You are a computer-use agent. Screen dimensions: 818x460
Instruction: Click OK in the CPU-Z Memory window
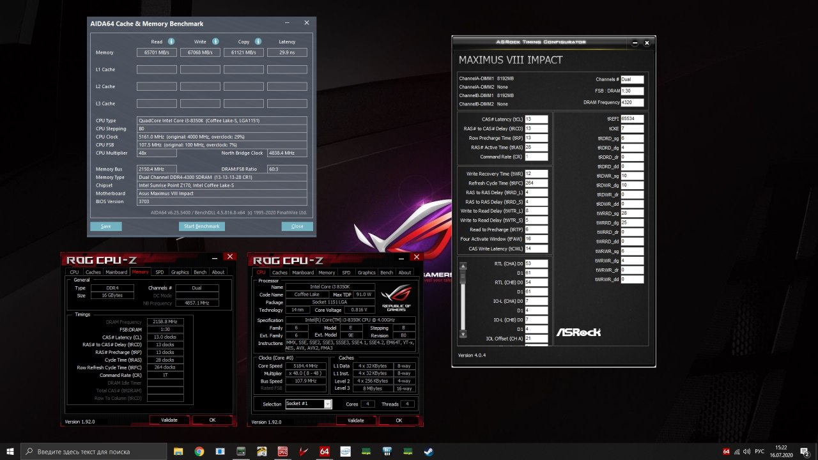pyautogui.click(x=212, y=420)
